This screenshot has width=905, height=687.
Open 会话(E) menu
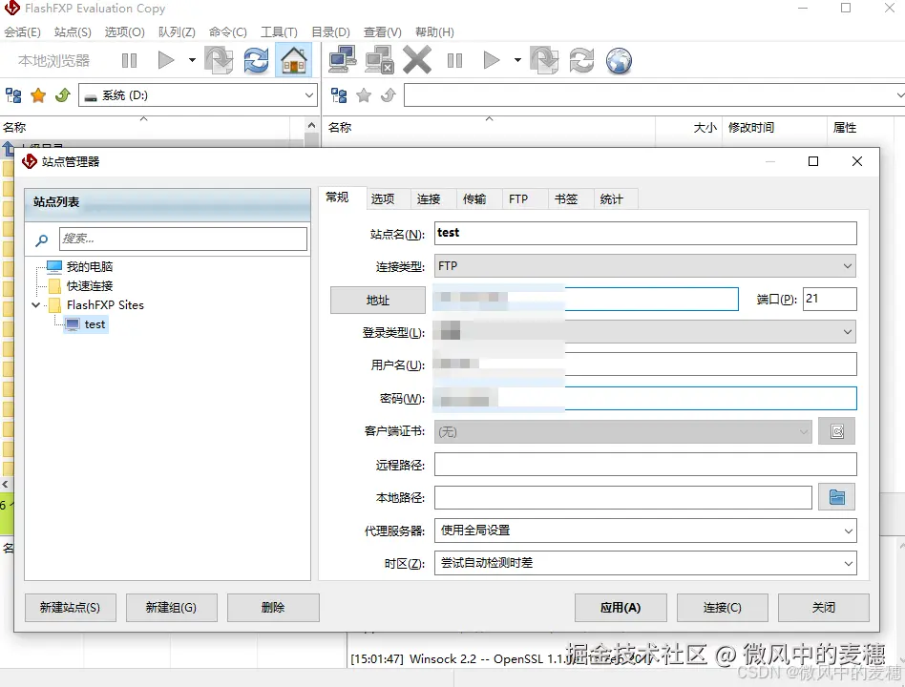(x=23, y=32)
